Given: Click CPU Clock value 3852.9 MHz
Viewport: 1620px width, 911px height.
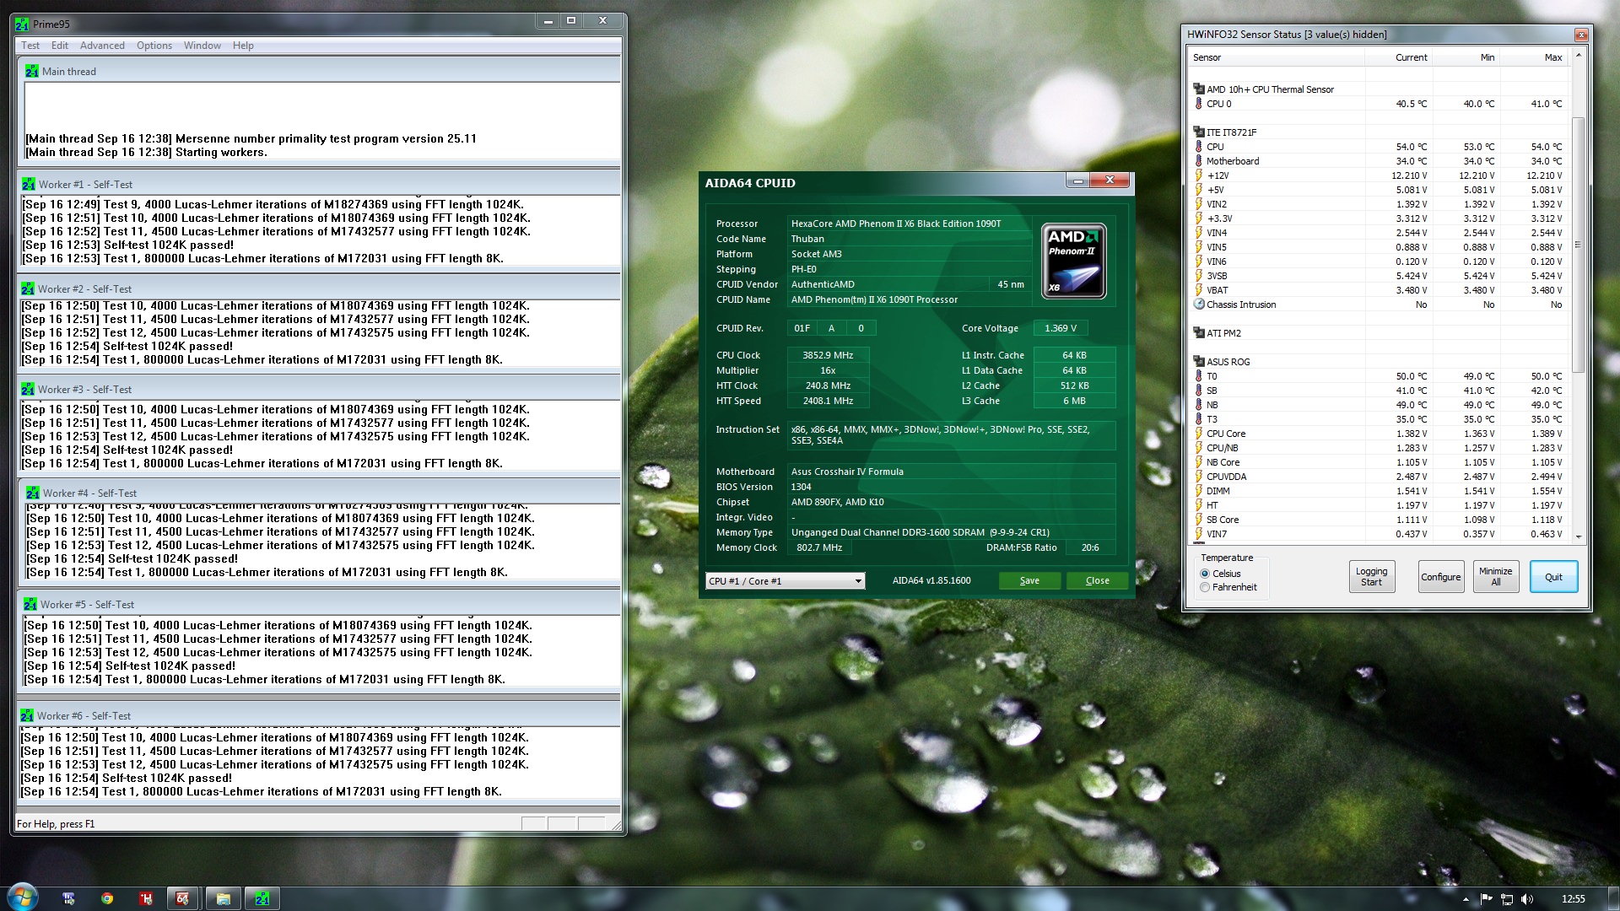Looking at the screenshot, I should (x=828, y=355).
